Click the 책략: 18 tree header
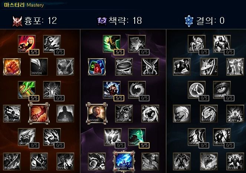This screenshot has height=173, width=246. pyautogui.click(x=119, y=21)
